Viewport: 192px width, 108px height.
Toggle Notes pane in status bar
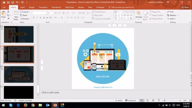(119, 100)
